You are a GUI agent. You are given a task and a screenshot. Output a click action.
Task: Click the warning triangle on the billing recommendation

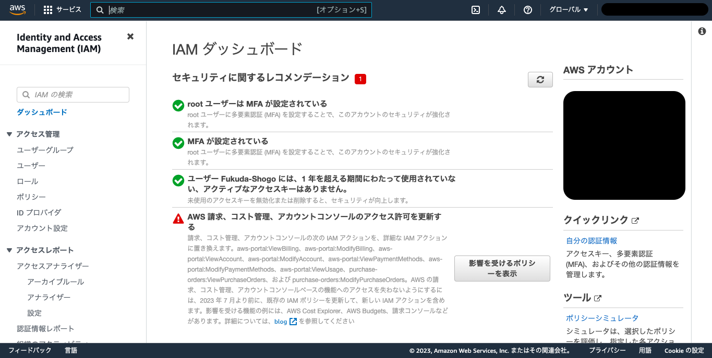[x=178, y=218]
